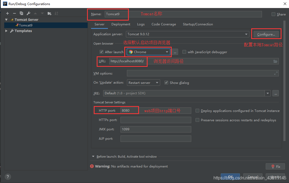Click the VM options input field

(x=203, y=73)
